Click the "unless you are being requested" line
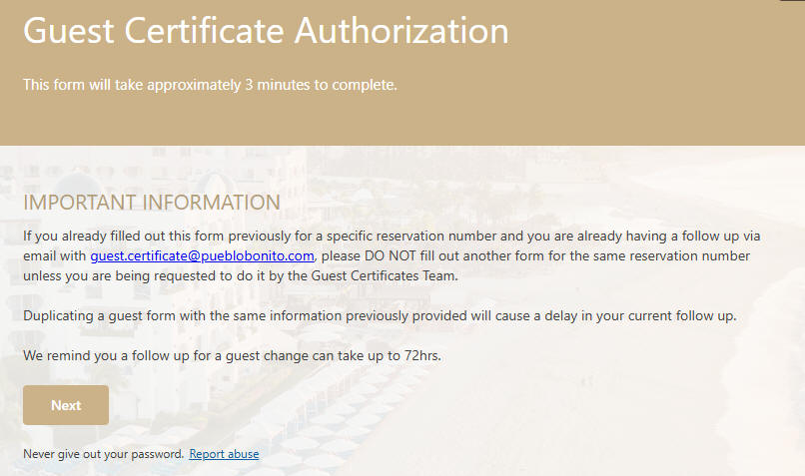 coord(241,276)
